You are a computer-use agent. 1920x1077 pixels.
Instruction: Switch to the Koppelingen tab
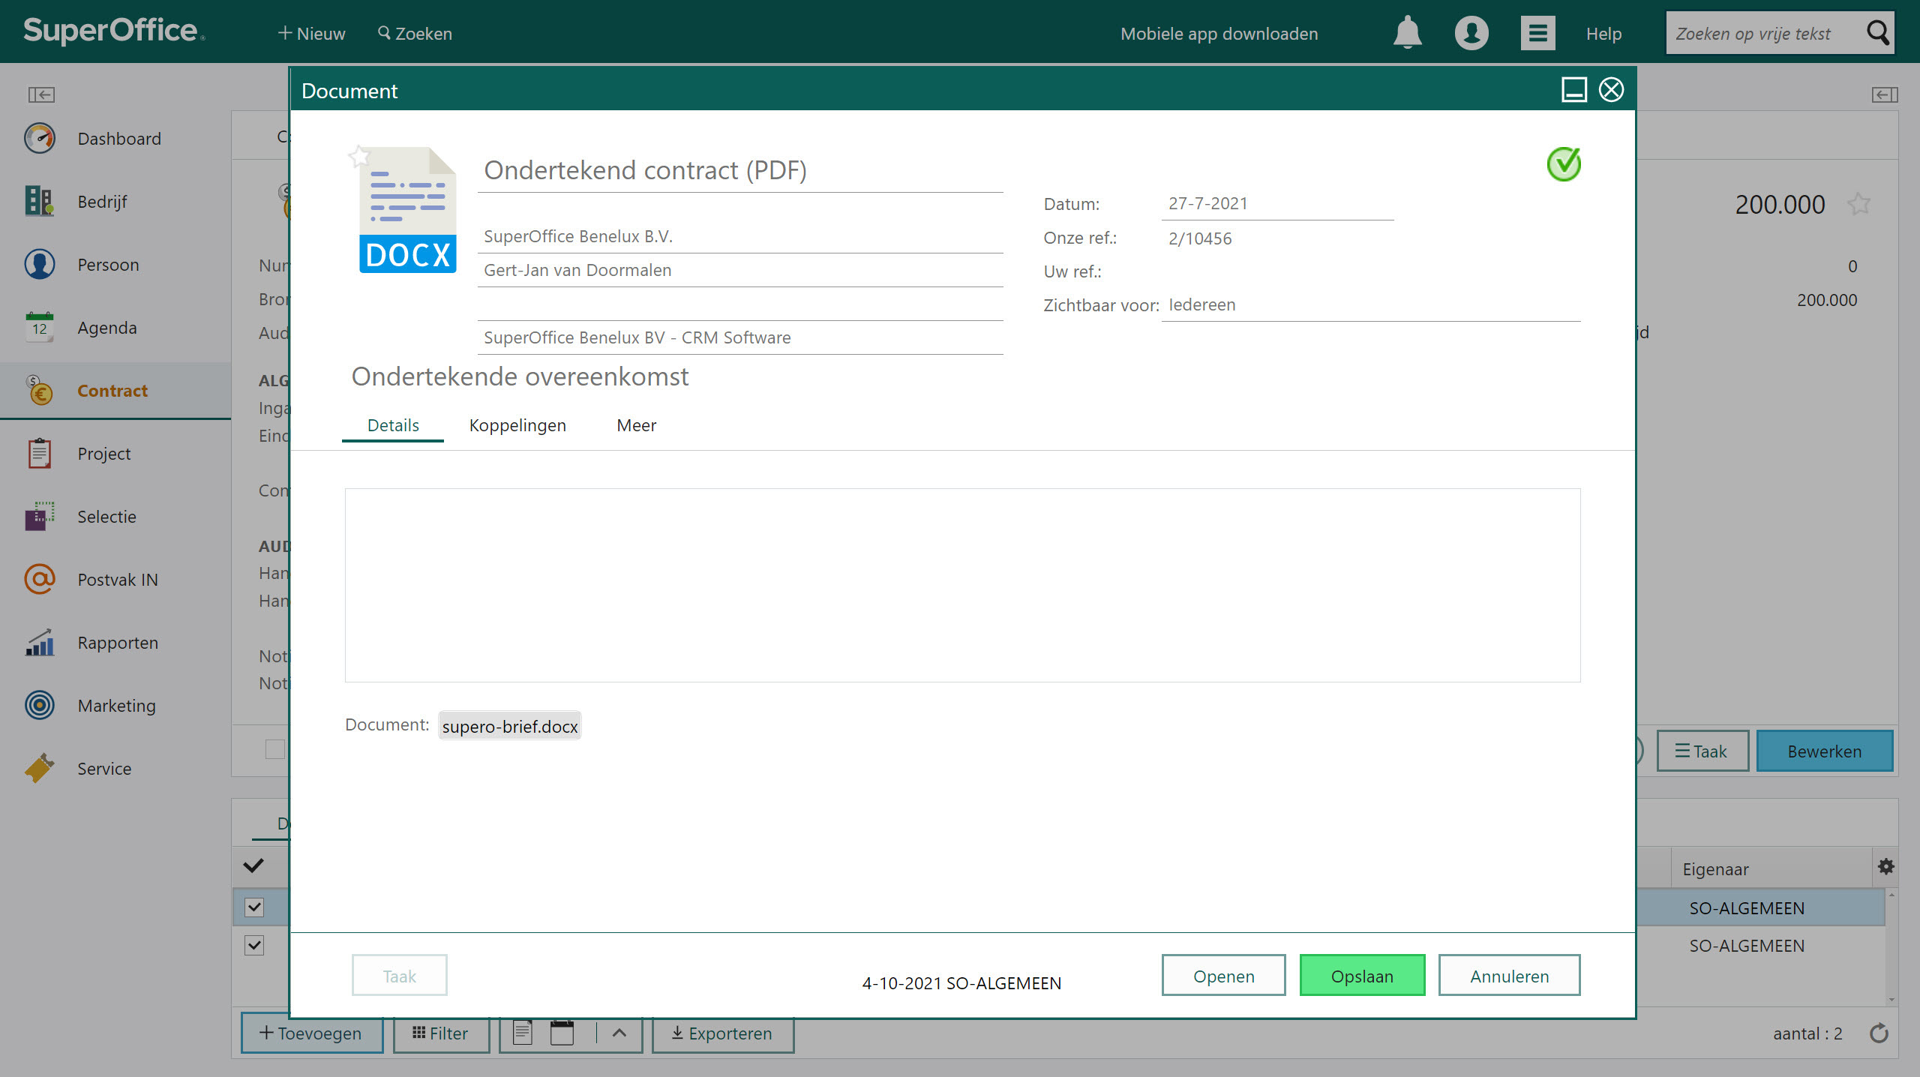517,425
